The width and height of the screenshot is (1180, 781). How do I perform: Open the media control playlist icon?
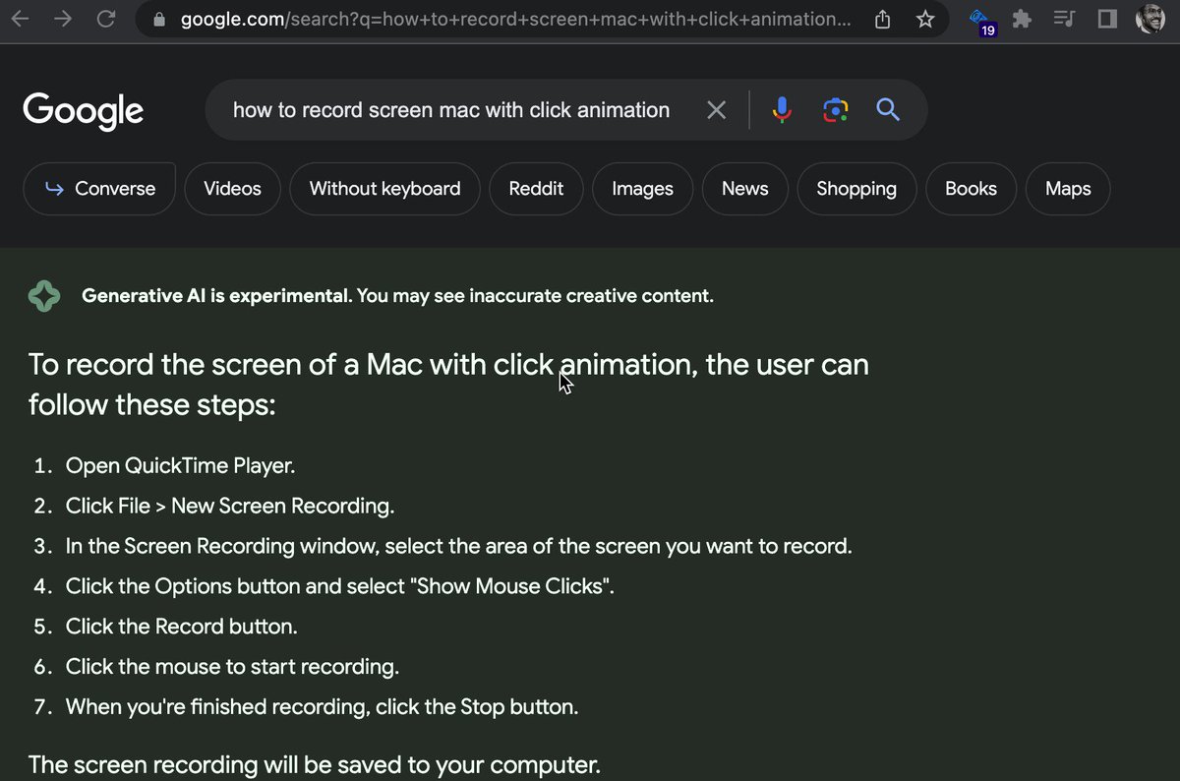coord(1064,19)
